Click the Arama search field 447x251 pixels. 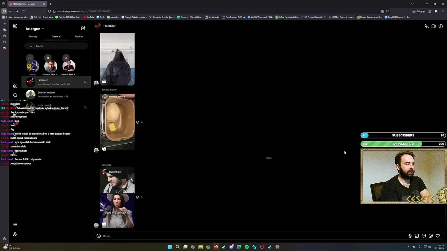(x=56, y=46)
